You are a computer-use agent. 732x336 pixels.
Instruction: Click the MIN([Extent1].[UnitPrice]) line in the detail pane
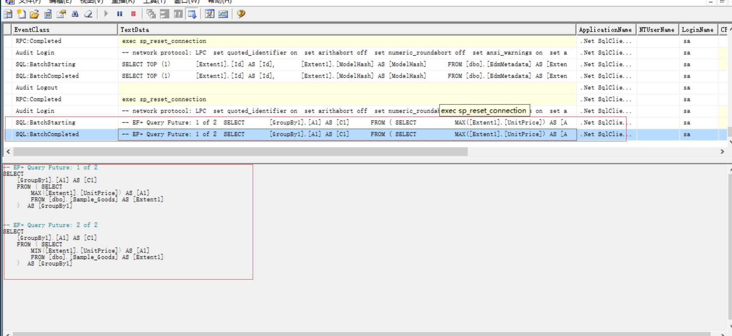coord(90,251)
